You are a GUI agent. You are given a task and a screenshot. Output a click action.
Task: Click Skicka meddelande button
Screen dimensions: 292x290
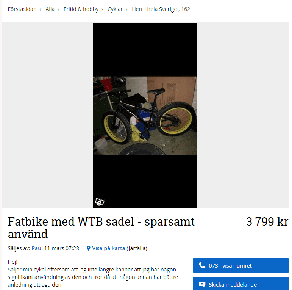[x=240, y=284]
